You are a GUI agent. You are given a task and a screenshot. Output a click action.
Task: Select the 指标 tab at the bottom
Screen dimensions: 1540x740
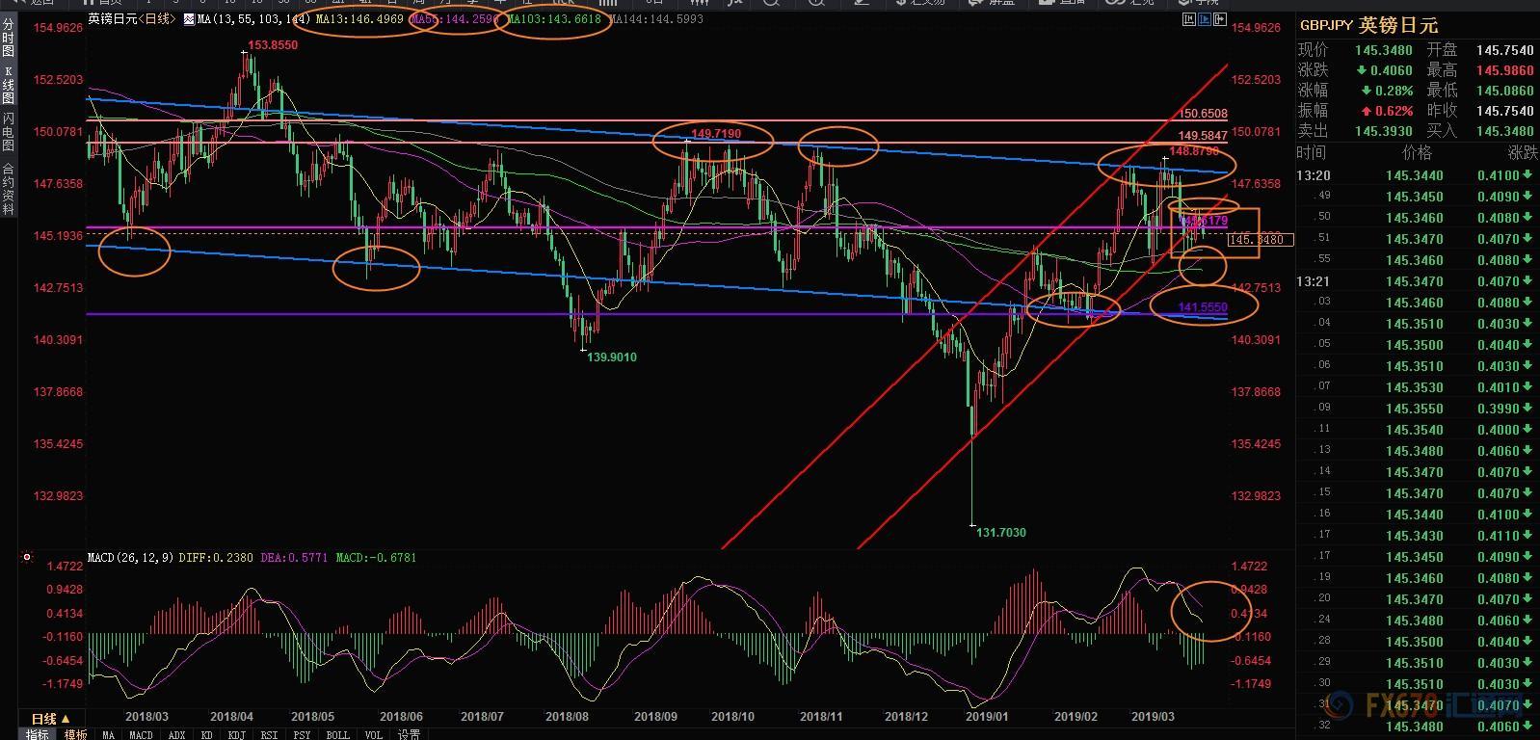point(37,734)
